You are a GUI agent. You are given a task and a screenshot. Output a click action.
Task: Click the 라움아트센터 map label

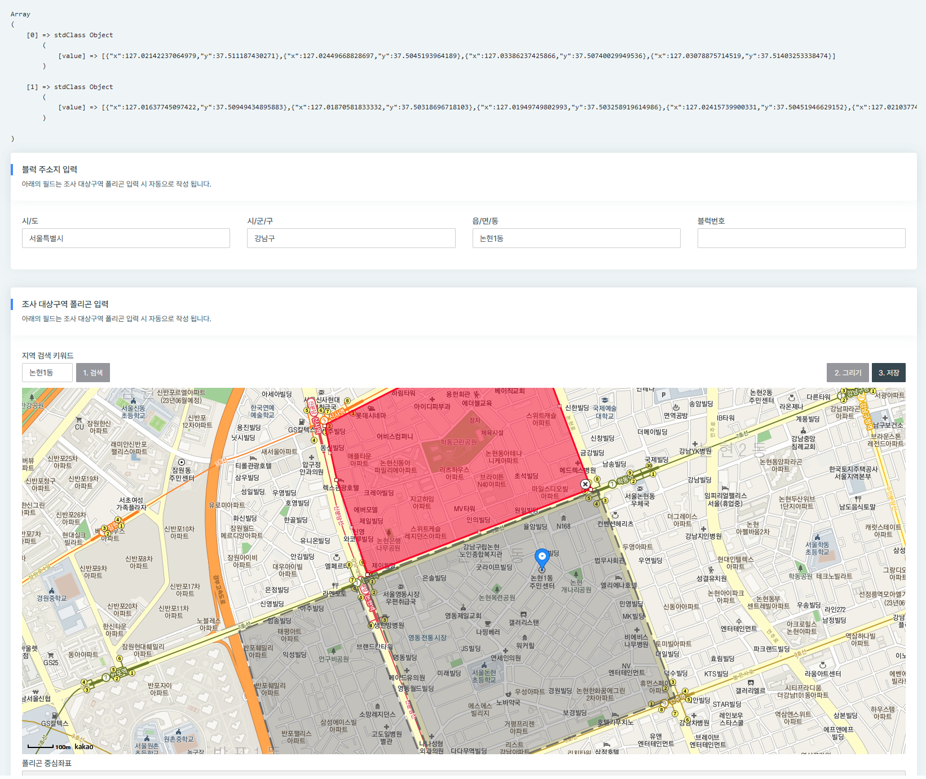click(823, 674)
